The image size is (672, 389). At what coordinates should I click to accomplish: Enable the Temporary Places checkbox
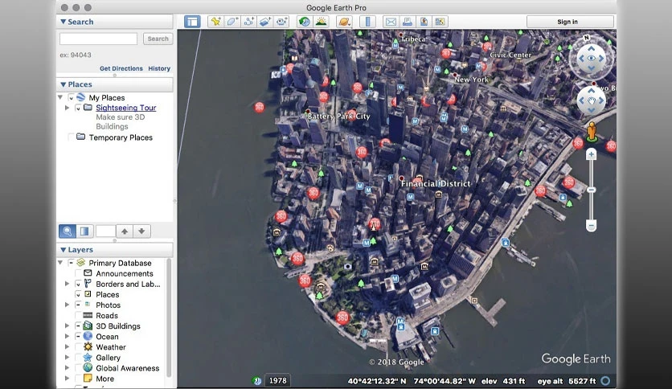(72, 137)
